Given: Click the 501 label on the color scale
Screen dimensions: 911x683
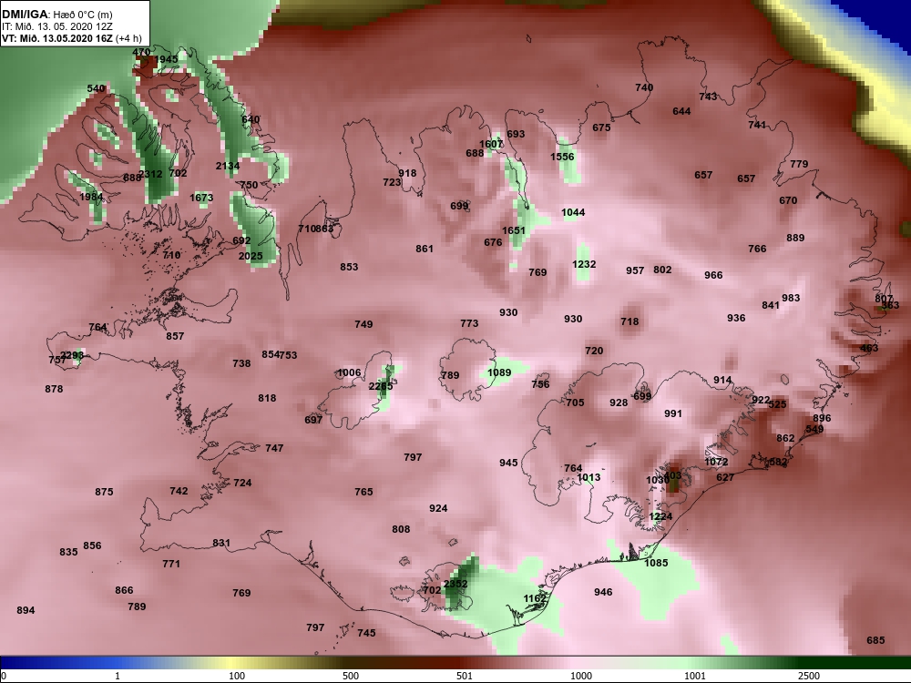Looking at the screenshot, I should click(465, 676).
